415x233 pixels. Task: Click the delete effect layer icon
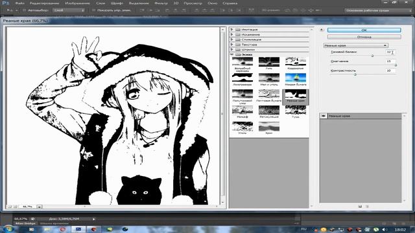[x=367, y=206]
